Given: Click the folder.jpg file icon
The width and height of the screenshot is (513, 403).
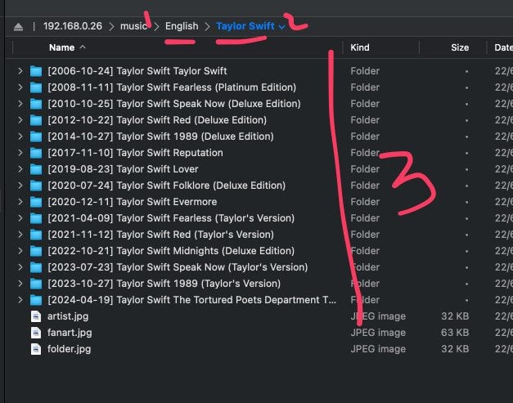Looking at the screenshot, I should [35, 349].
